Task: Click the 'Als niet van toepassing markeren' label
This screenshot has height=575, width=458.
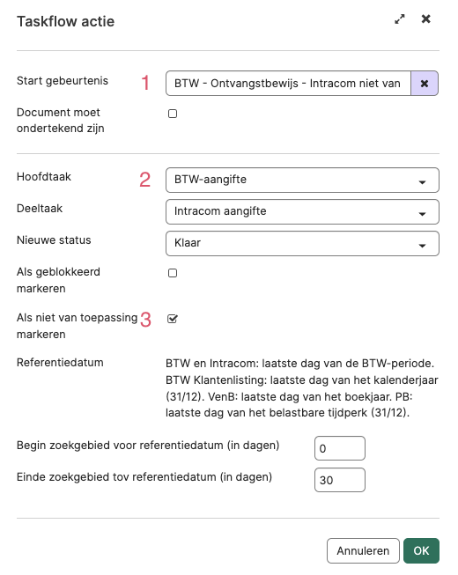Action: pos(77,326)
